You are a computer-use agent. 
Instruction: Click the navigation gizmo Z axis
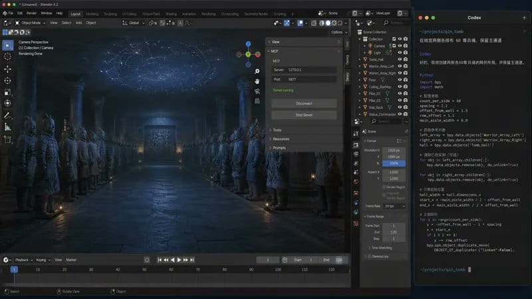248,44
